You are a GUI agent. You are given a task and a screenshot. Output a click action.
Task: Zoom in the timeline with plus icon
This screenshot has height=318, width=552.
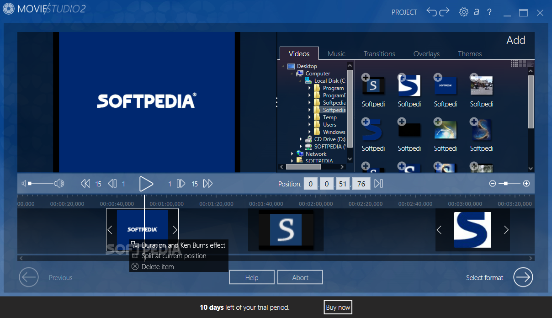pos(526,184)
